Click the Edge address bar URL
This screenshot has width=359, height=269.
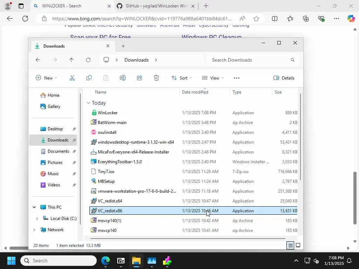(x=142, y=19)
